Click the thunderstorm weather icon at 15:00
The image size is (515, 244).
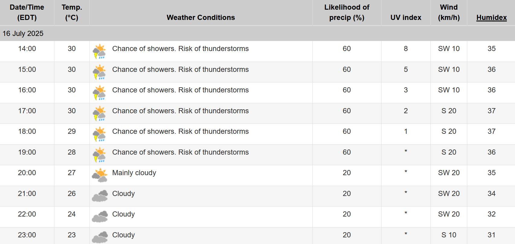tap(99, 72)
